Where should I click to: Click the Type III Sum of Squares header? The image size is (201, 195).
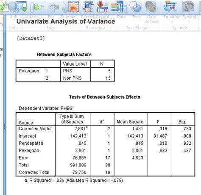coord(72,119)
